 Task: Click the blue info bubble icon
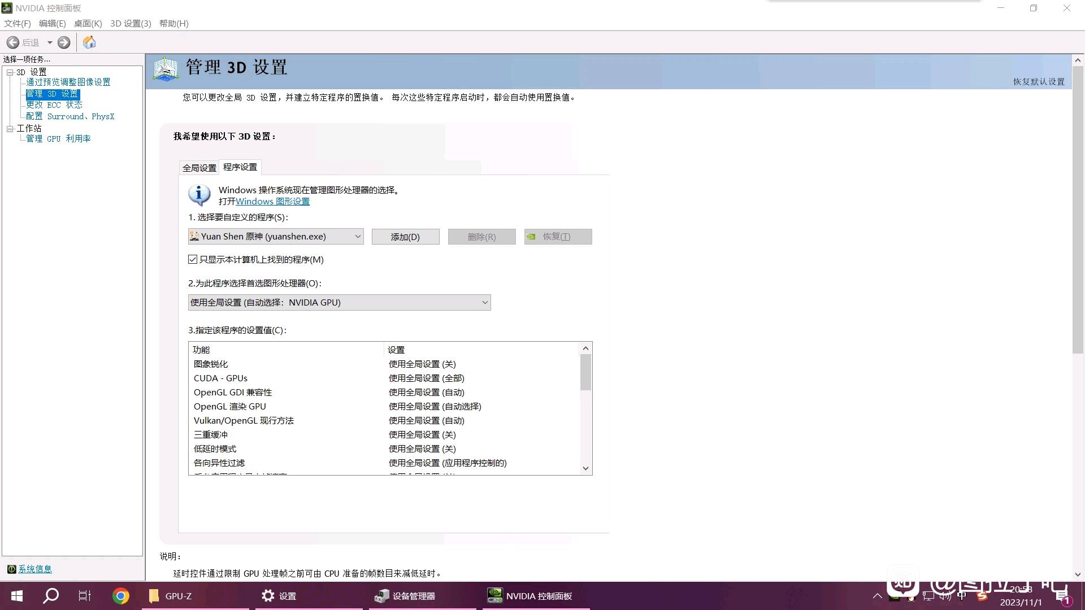199,195
